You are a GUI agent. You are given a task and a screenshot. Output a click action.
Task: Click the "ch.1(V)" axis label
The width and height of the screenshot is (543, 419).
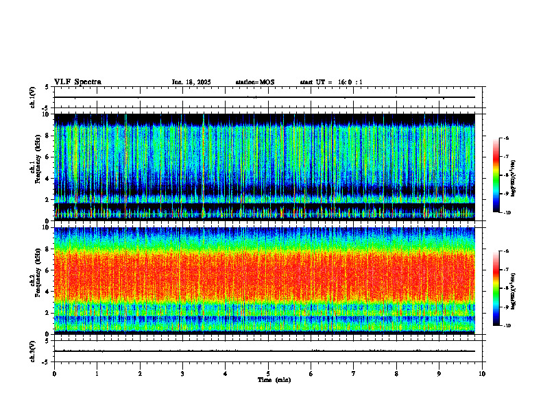(33, 97)
